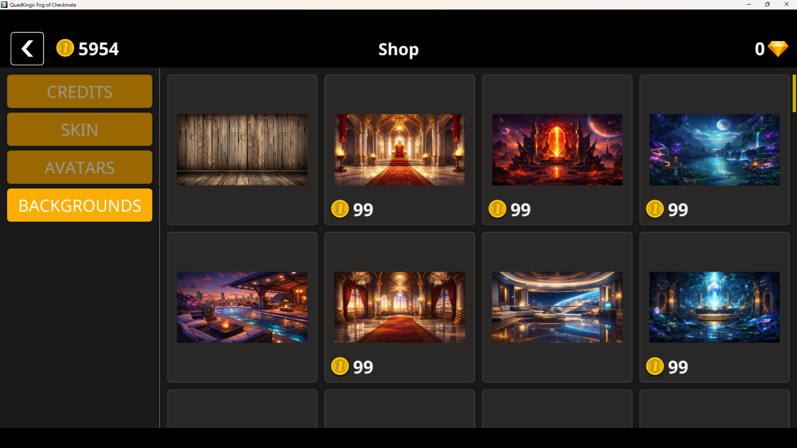
Task: Select the wooden planks background thumbnail
Action: coord(242,150)
